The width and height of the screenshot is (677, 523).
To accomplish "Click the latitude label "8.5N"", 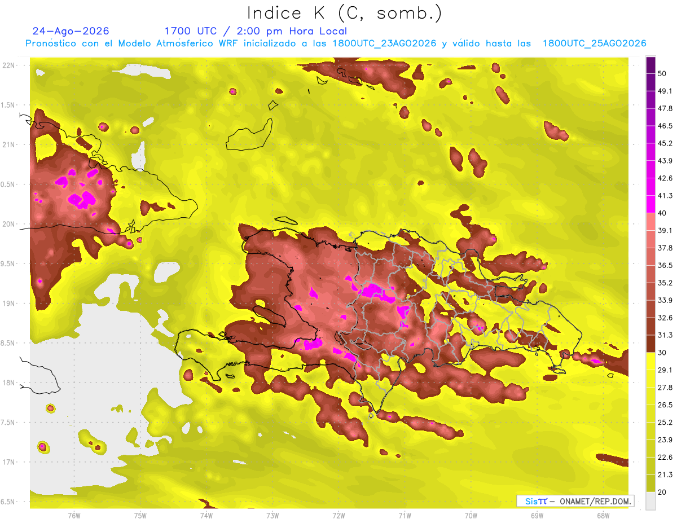I will pos(8,343).
